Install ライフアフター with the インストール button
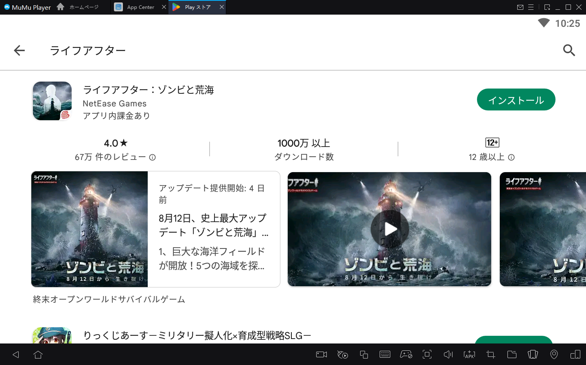This screenshot has height=365, width=586. 516,100
